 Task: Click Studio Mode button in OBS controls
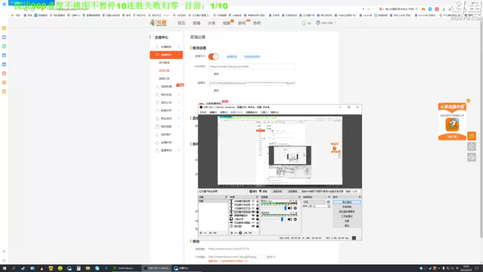pyautogui.click(x=347, y=216)
